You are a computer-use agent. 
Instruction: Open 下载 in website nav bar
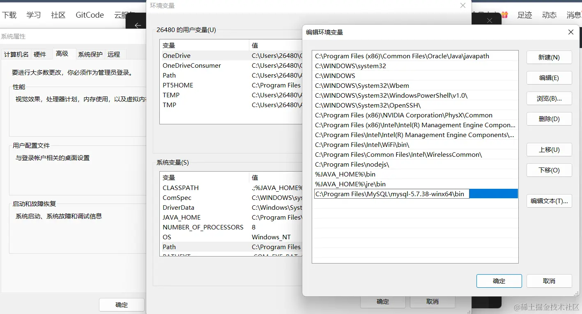click(x=9, y=15)
